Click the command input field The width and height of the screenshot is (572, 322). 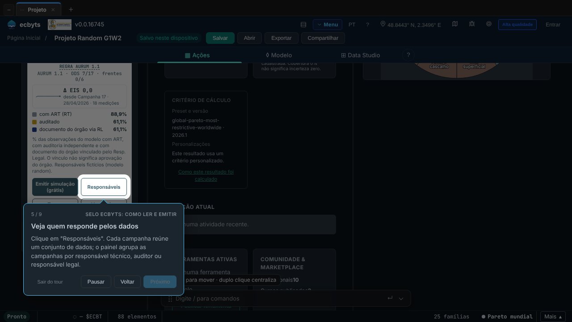coord(279,298)
